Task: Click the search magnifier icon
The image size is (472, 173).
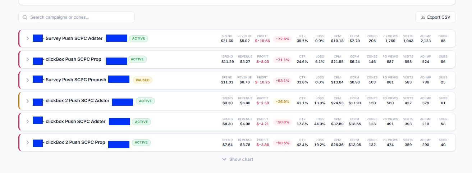Action: (x=25, y=17)
